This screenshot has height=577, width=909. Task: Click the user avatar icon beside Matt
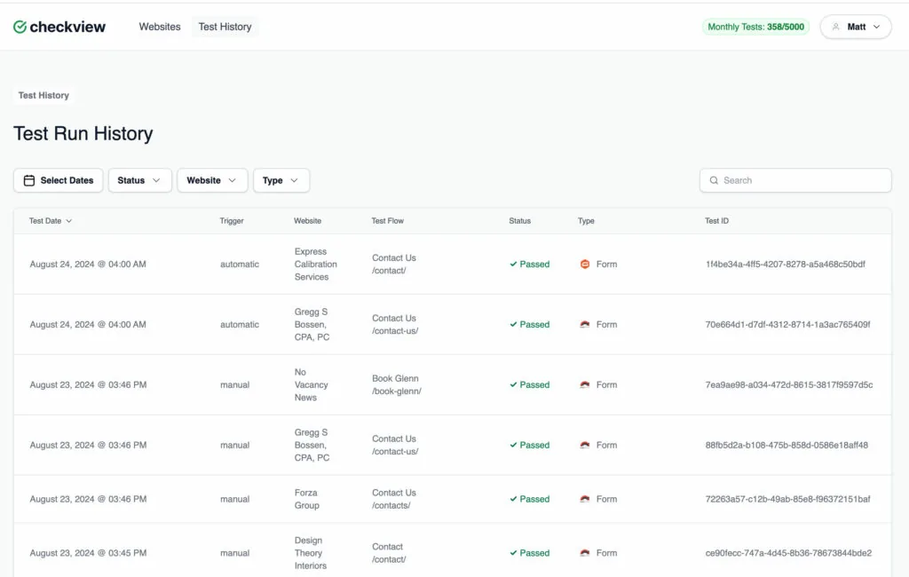click(835, 27)
